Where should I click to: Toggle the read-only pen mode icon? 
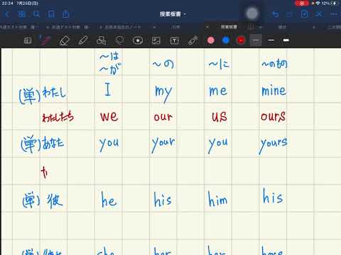pyautogui.click(x=319, y=14)
